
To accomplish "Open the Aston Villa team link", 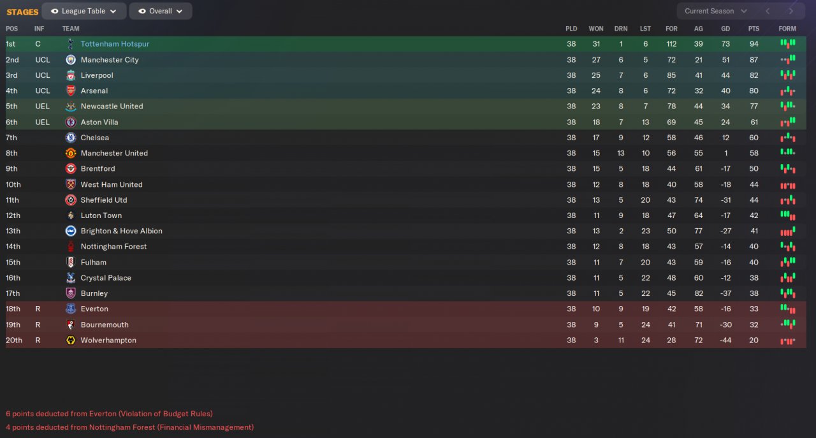I will 99,122.
